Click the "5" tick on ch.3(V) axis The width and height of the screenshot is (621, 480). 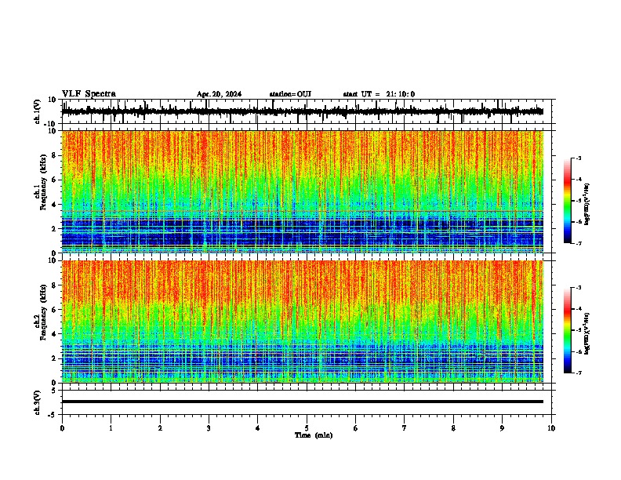click(54, 391)
